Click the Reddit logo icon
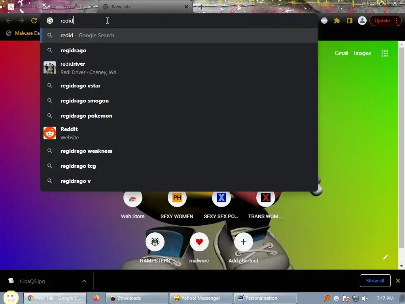The width and height of the screenshot is (405, 304). (x=50, y=133)
